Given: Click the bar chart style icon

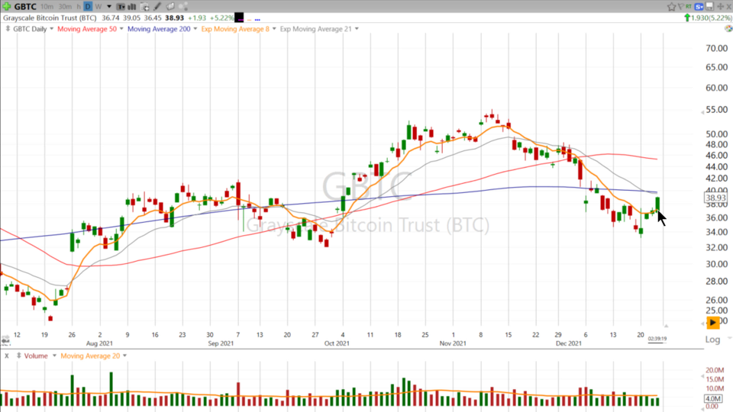Looking at the screenshot, I should pyautogui.click(x=132, y=7).
